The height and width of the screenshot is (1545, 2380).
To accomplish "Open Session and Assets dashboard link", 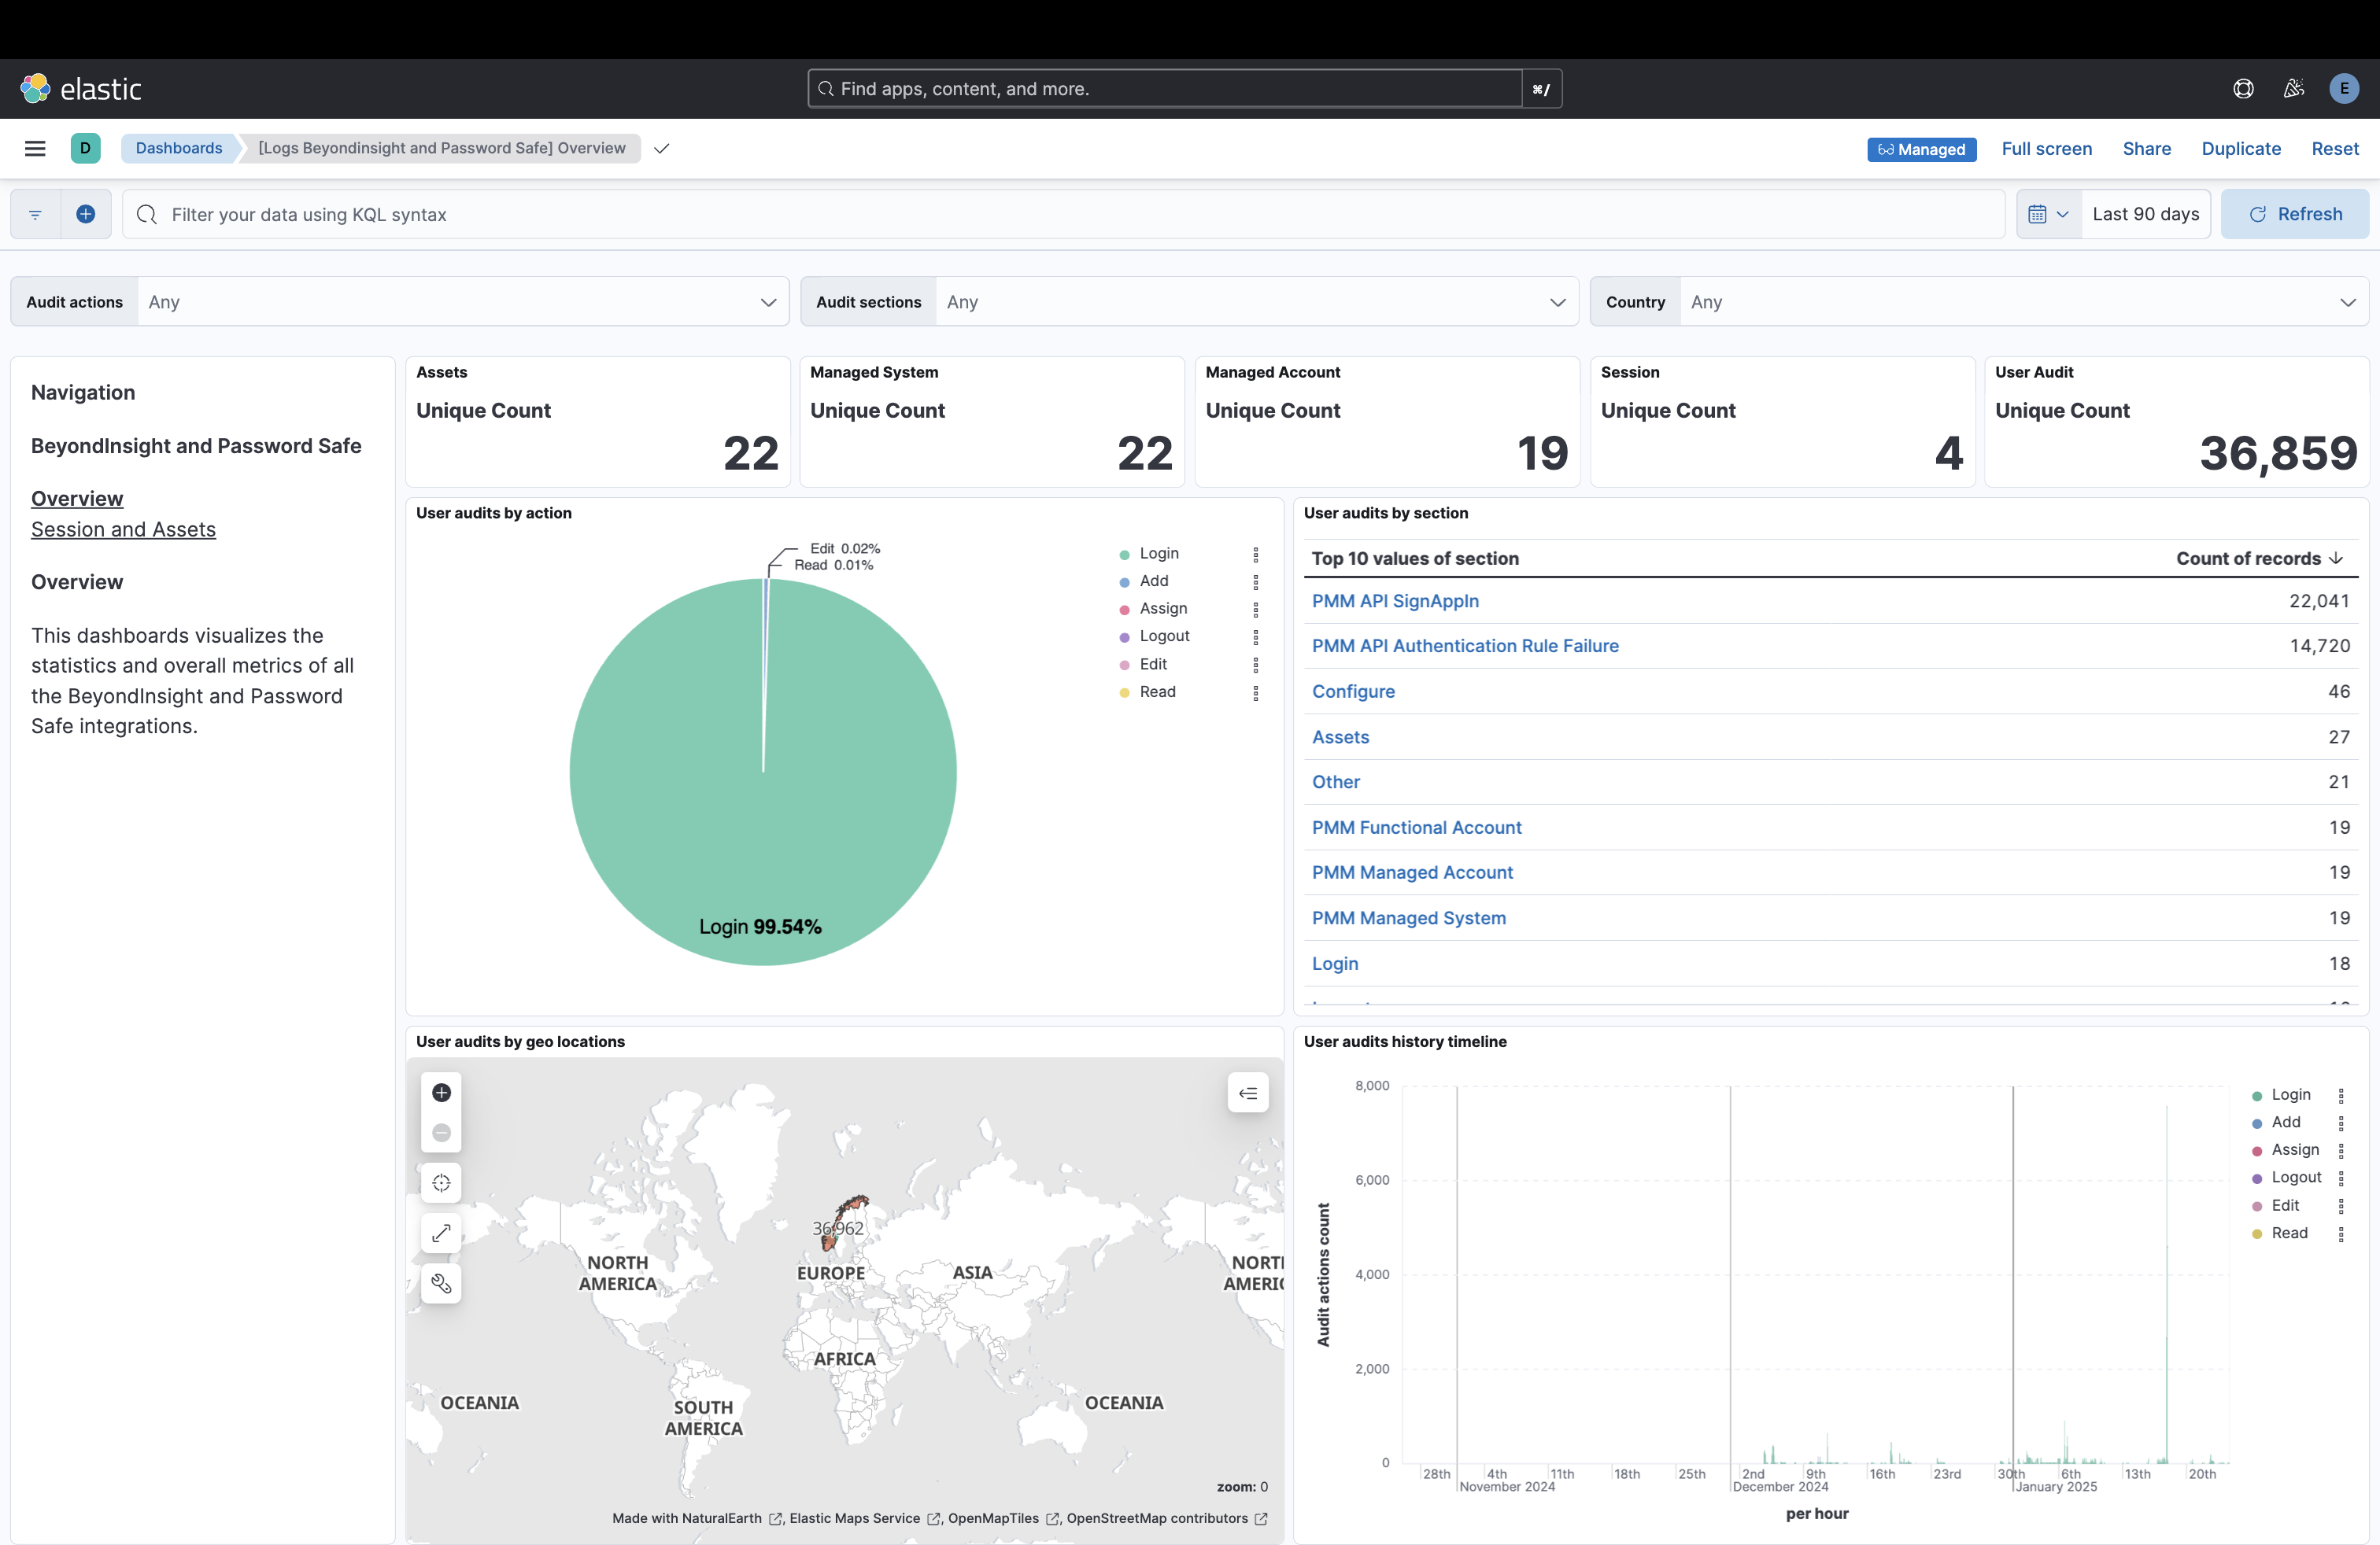I will point(123,529).
